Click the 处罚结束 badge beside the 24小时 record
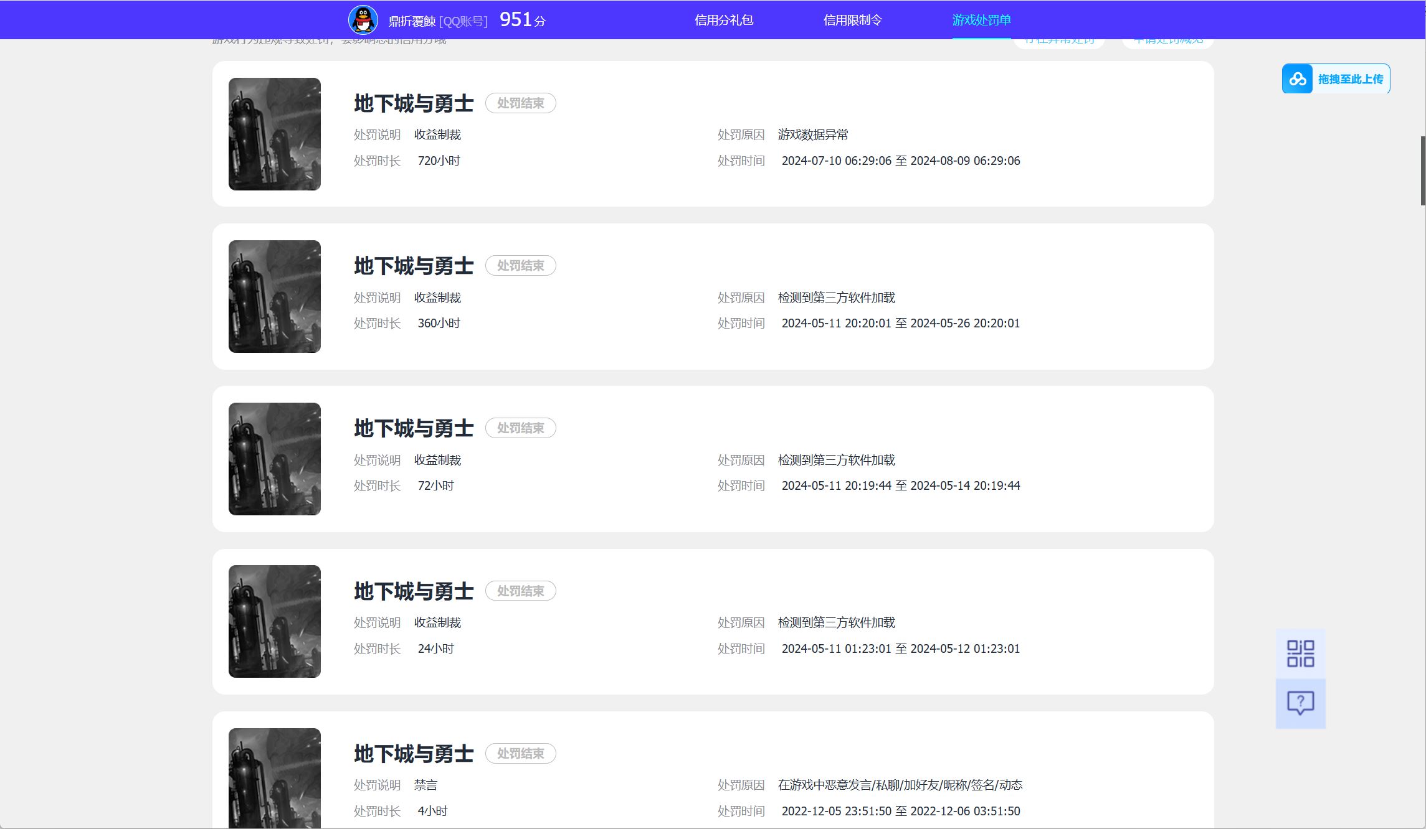 [521, 591]
